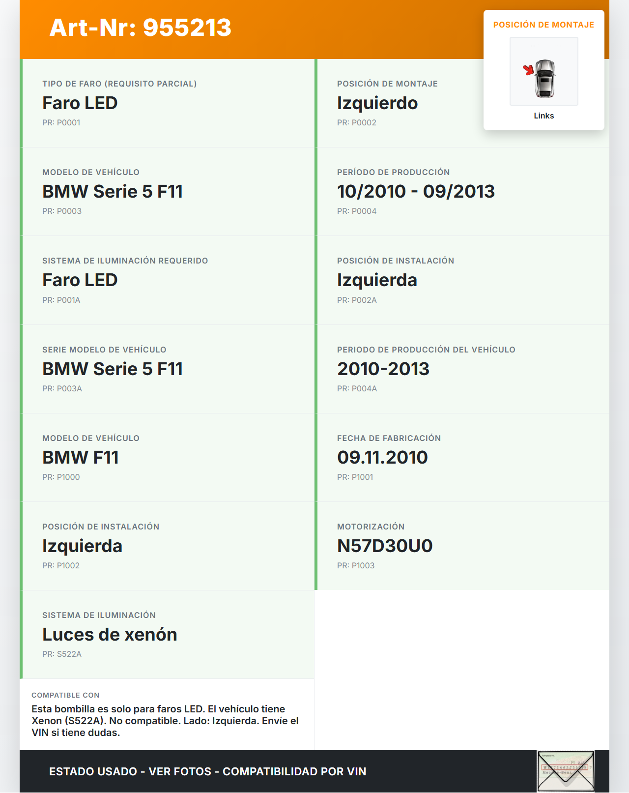Click the 'COMPATIBLE CON' compatibility note text
The image size is (629, 793).
(x=165, y=721)
